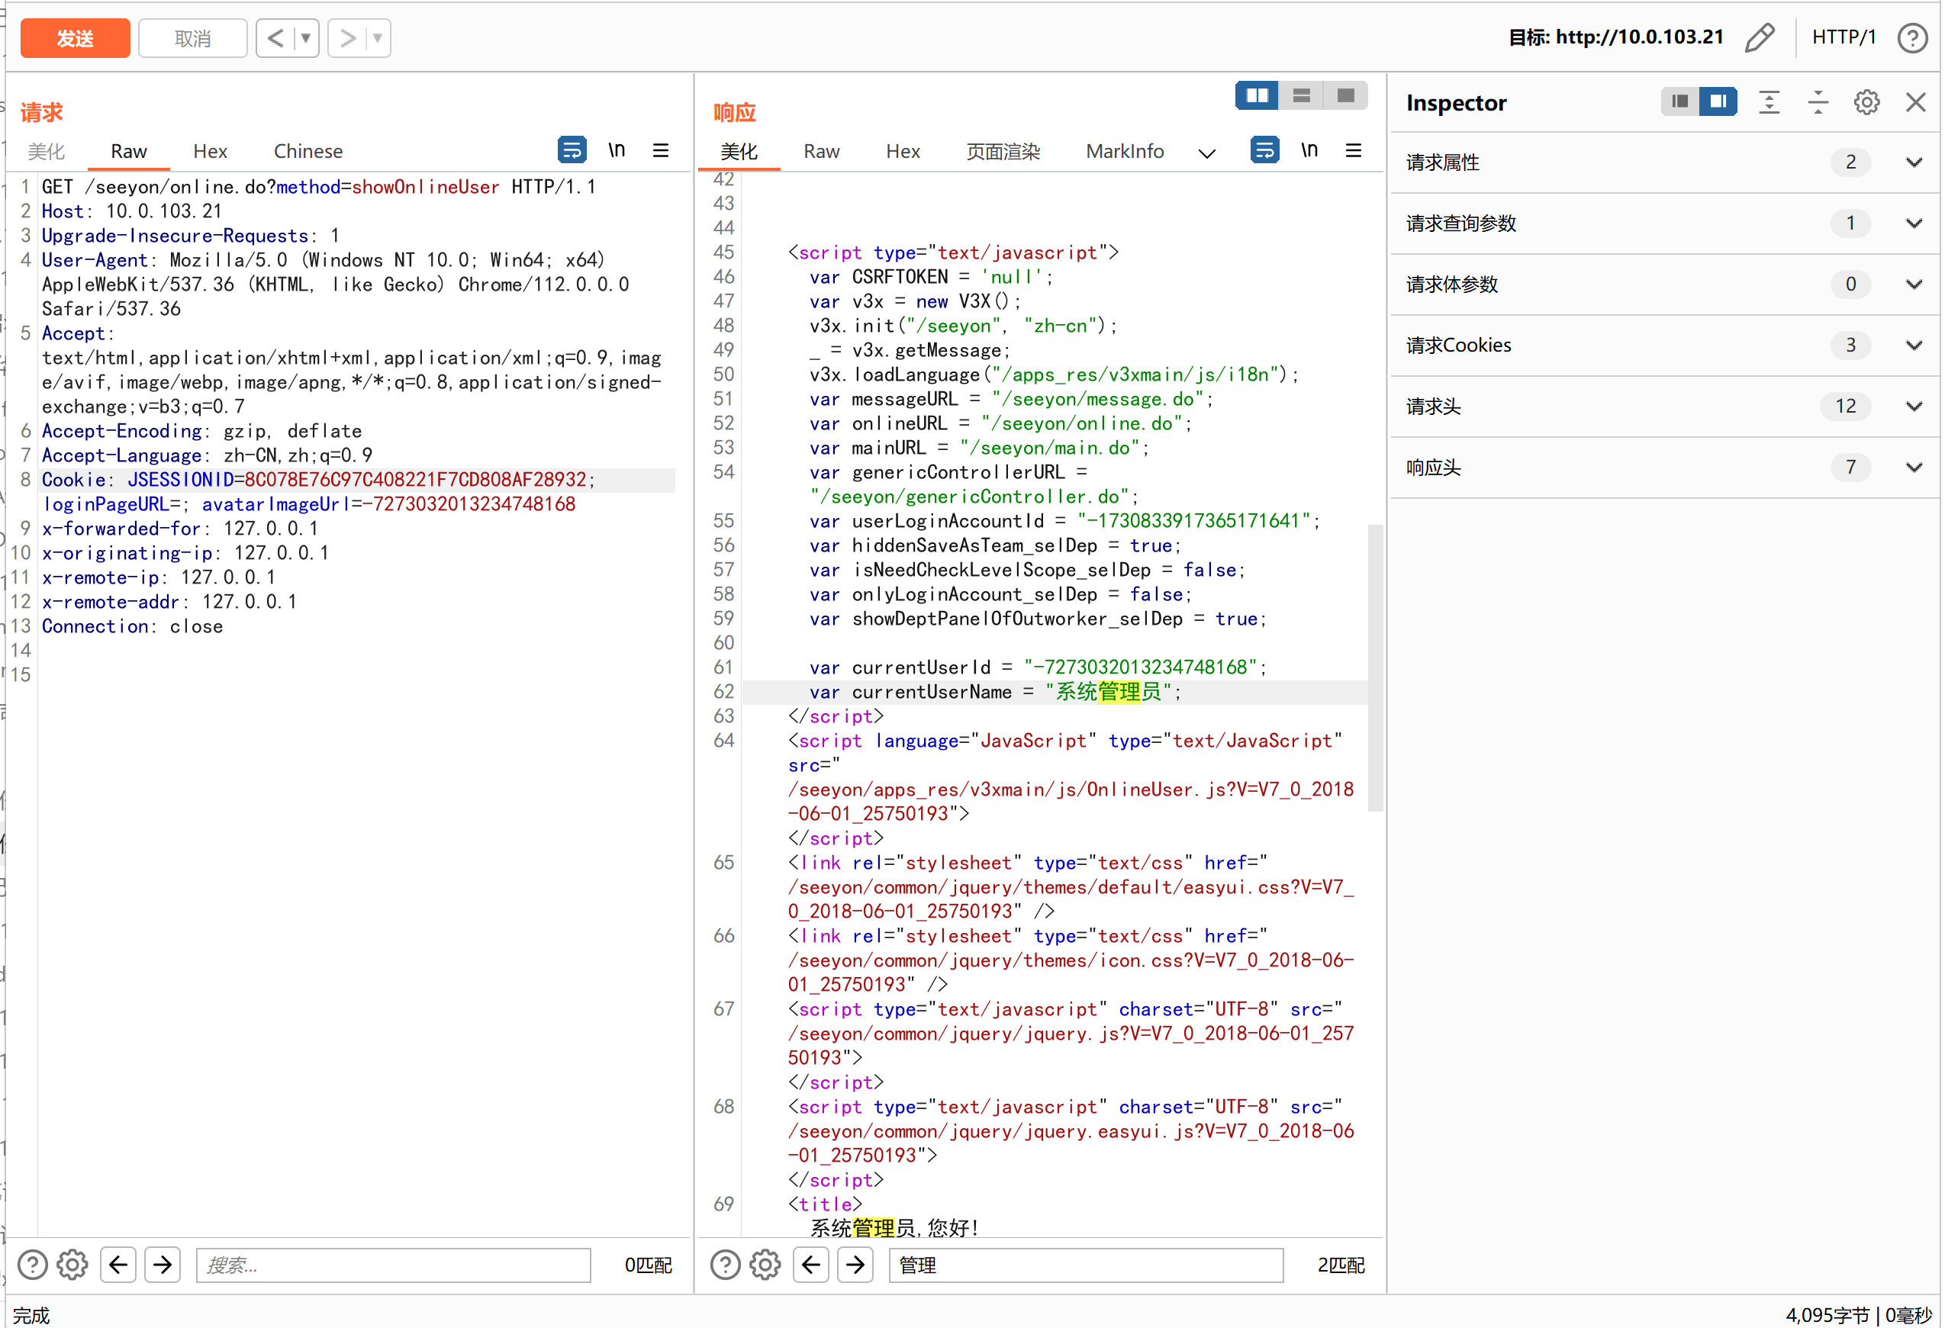
Task: Expand the 请求Cookies section
Action: pyautogui.click(x=1913, y=345)
